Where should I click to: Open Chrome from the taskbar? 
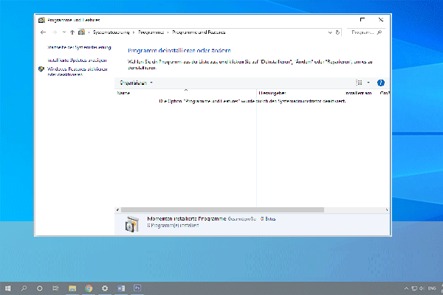tap(89, 287)
